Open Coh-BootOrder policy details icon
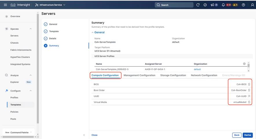Screen dimensions: 256x139 tap(249, 90)
